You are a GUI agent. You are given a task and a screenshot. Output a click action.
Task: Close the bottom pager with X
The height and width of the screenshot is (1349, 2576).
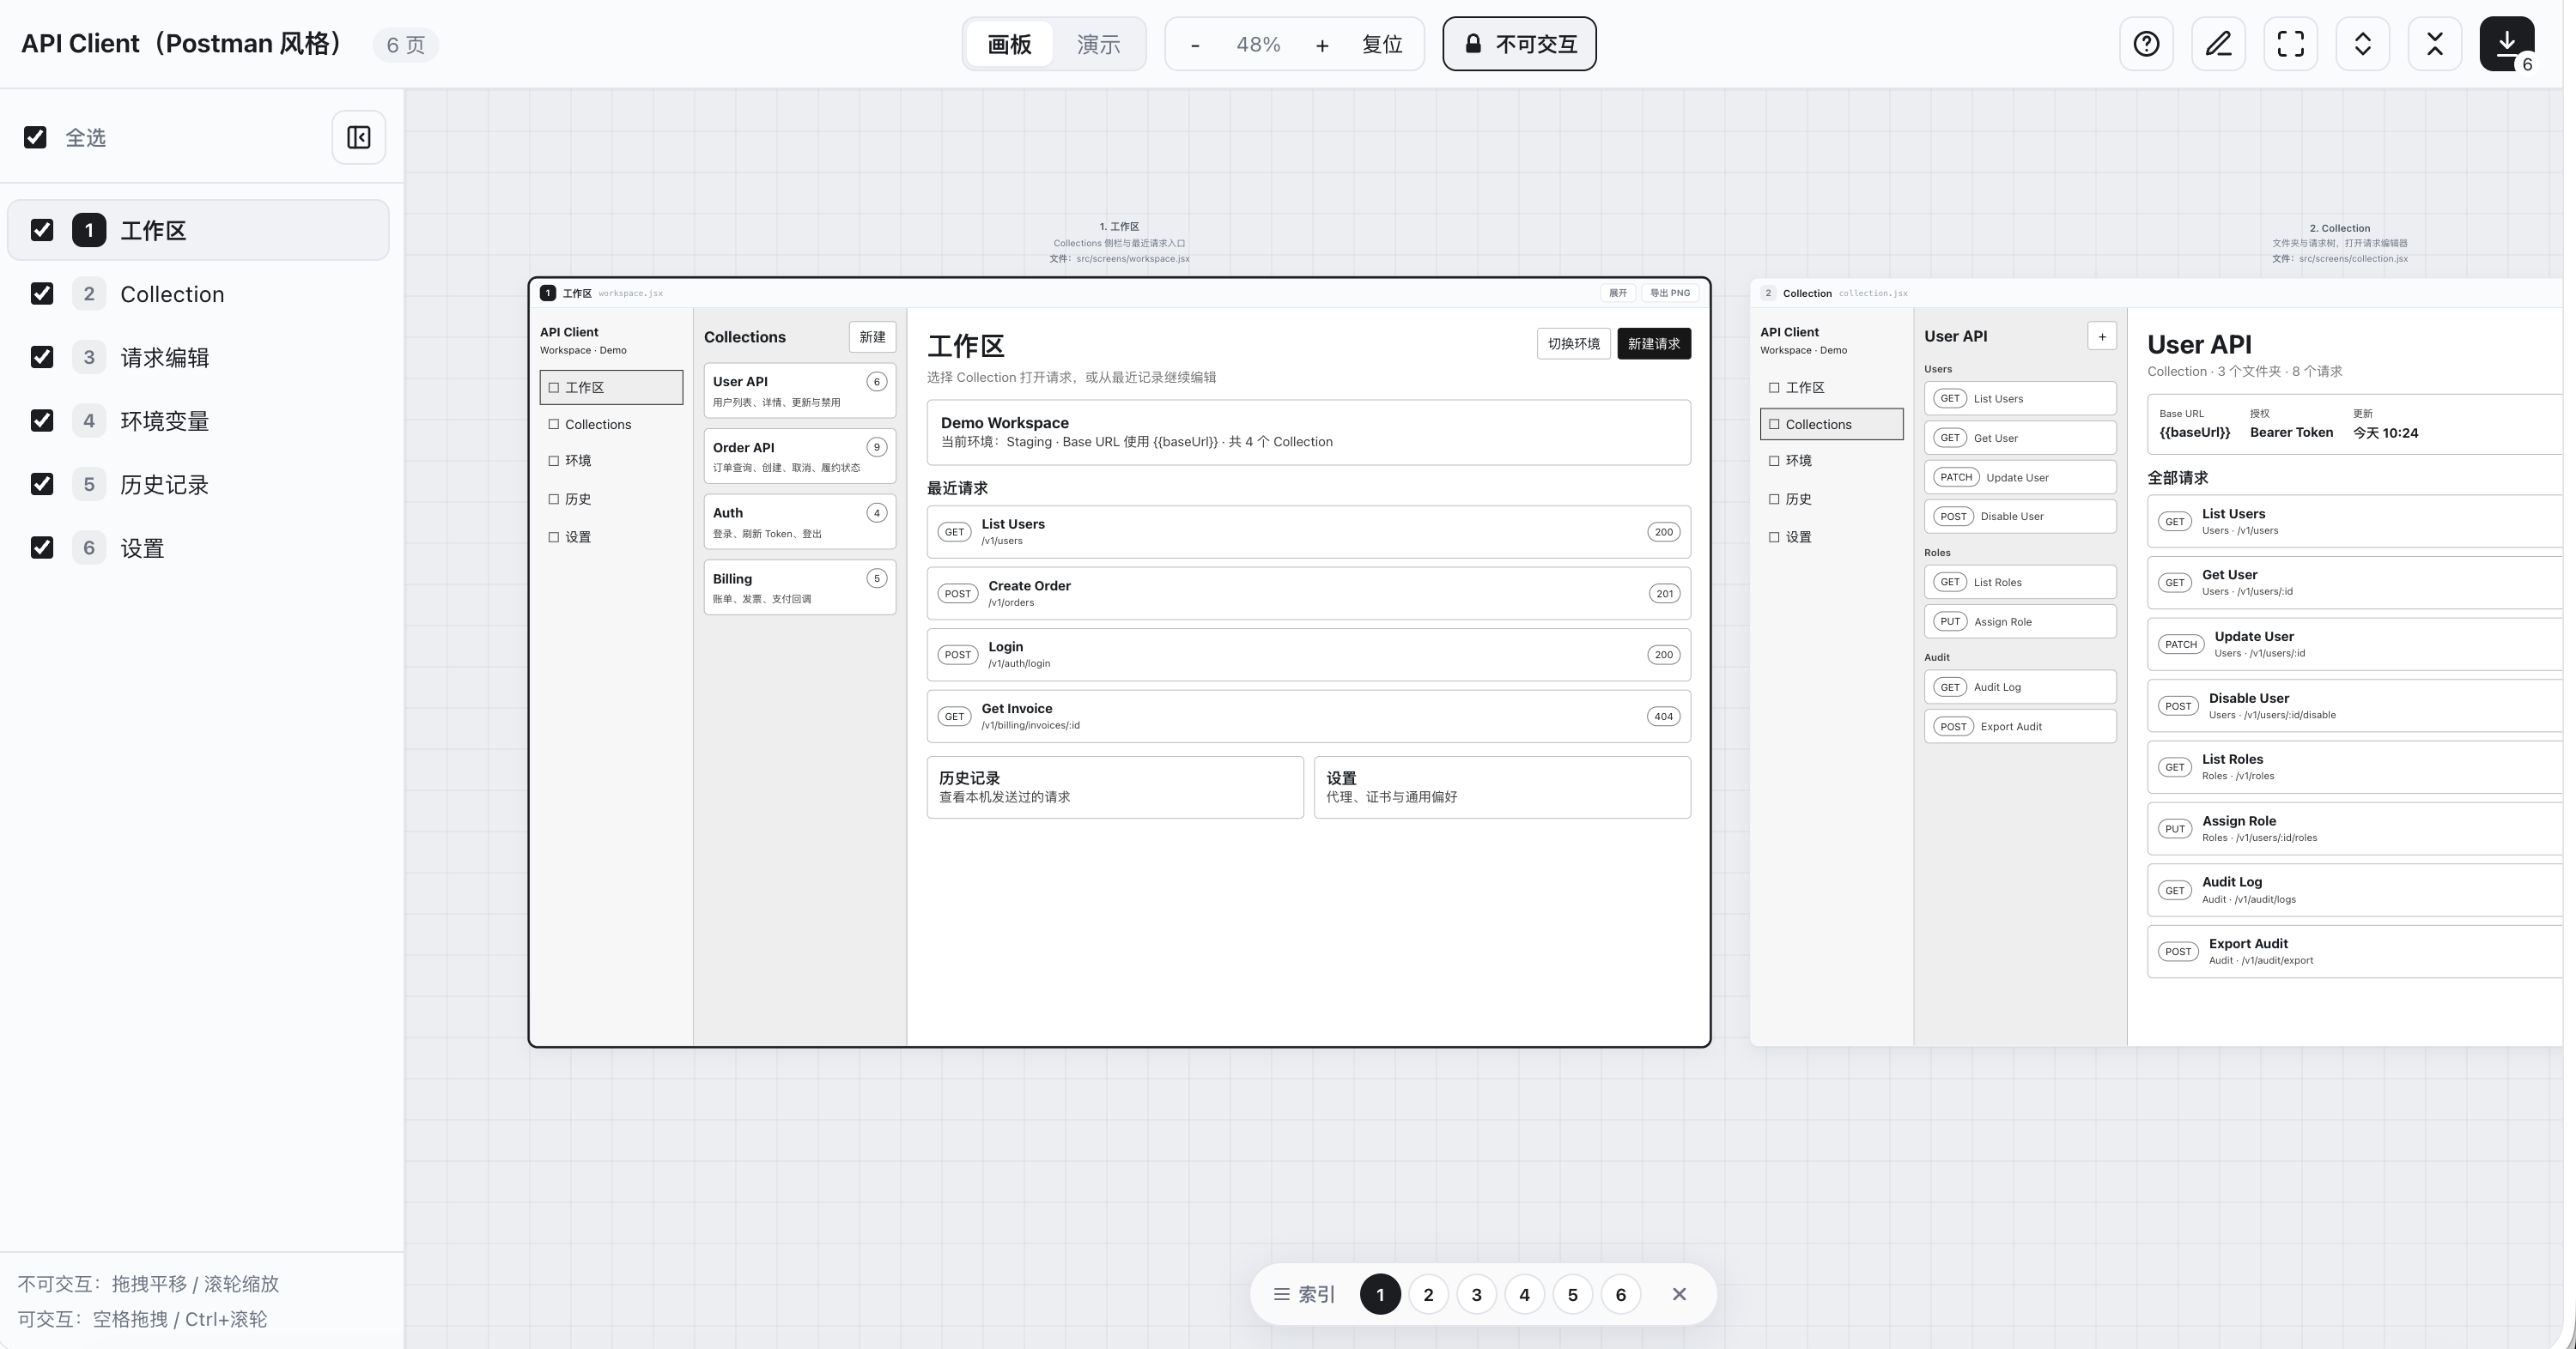(1679, 1294)
